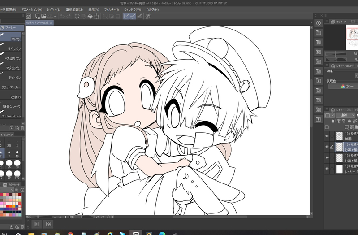The width and height of the screenshot is (358, 235).
Task: Click the bottom figure icon in right command bar
Action: (x=319, y=119)
